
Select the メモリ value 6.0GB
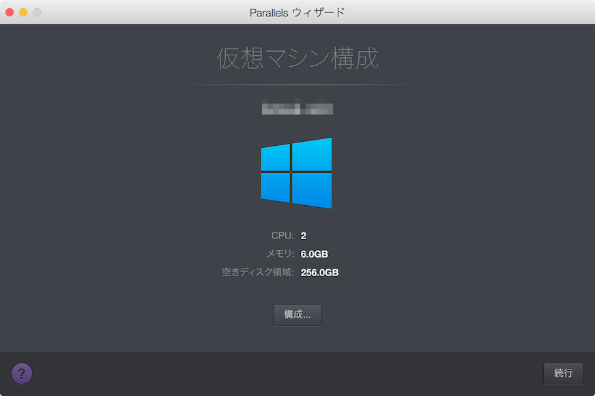(x=314, y=254)
